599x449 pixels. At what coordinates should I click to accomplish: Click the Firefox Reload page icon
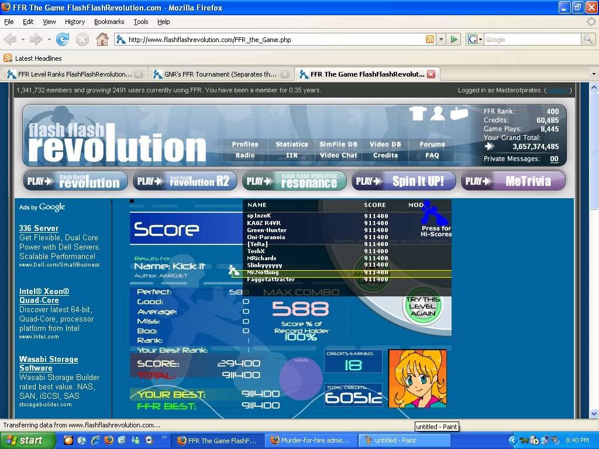[x=63, y=40]
